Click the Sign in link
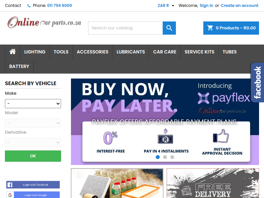 click(207, 6)
